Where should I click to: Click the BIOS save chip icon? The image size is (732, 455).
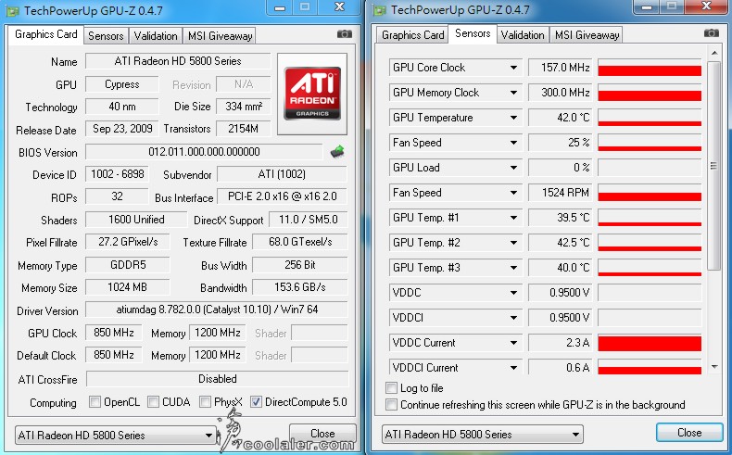pos(337,151)
